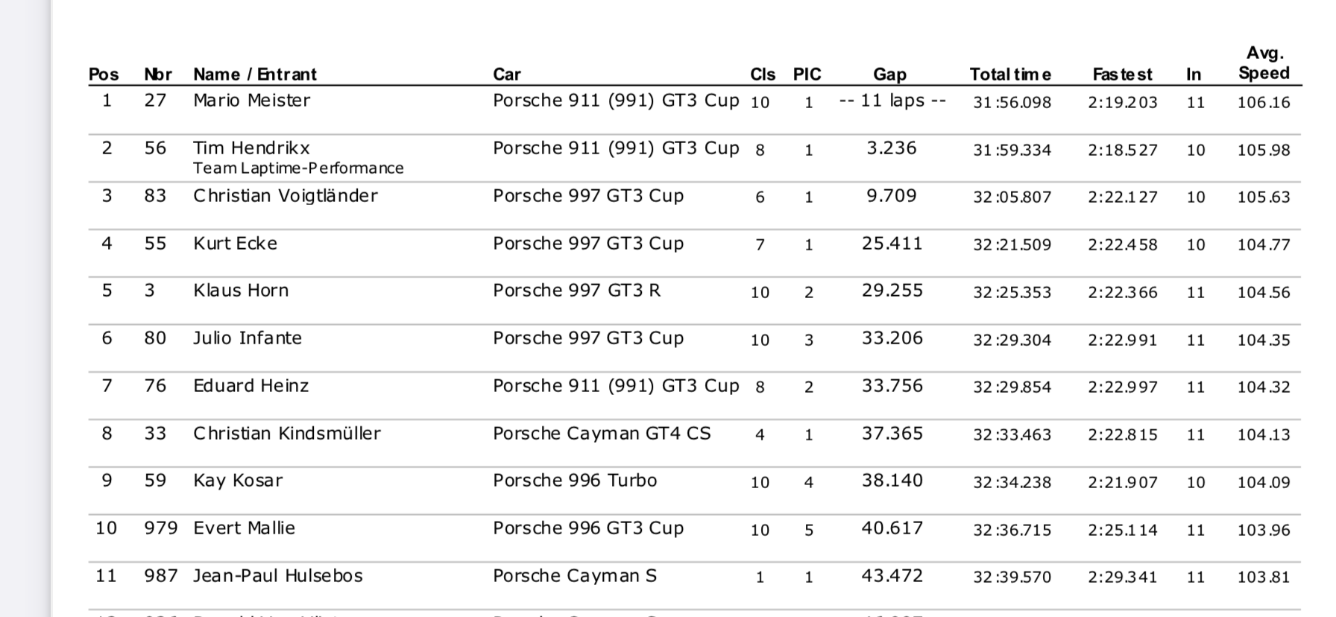Click the Pos column header
The height and width of the screenshot is (617, 1336).
[x=104, y=75]
